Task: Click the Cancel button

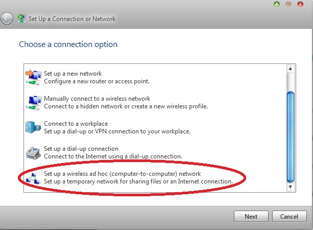Action: (289, 216)
